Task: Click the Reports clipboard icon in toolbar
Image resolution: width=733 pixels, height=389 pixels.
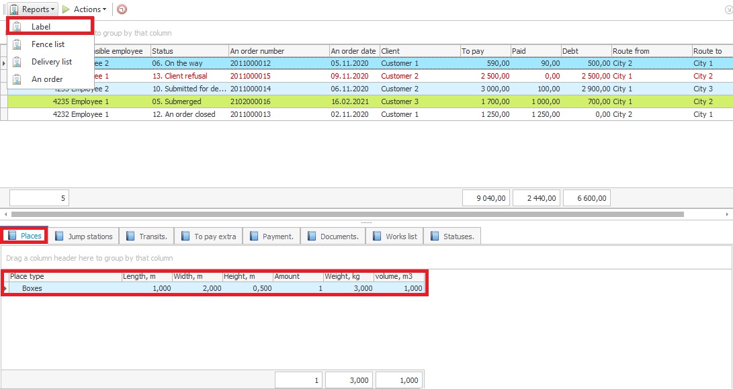Action: pyautogui.click(x=13, y=9)
